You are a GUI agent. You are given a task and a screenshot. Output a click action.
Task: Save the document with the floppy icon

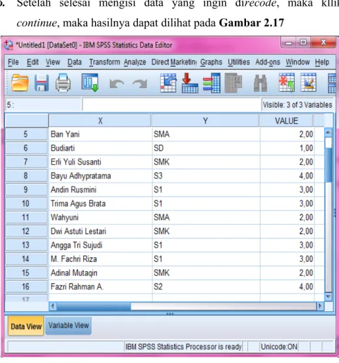point(42,83)
